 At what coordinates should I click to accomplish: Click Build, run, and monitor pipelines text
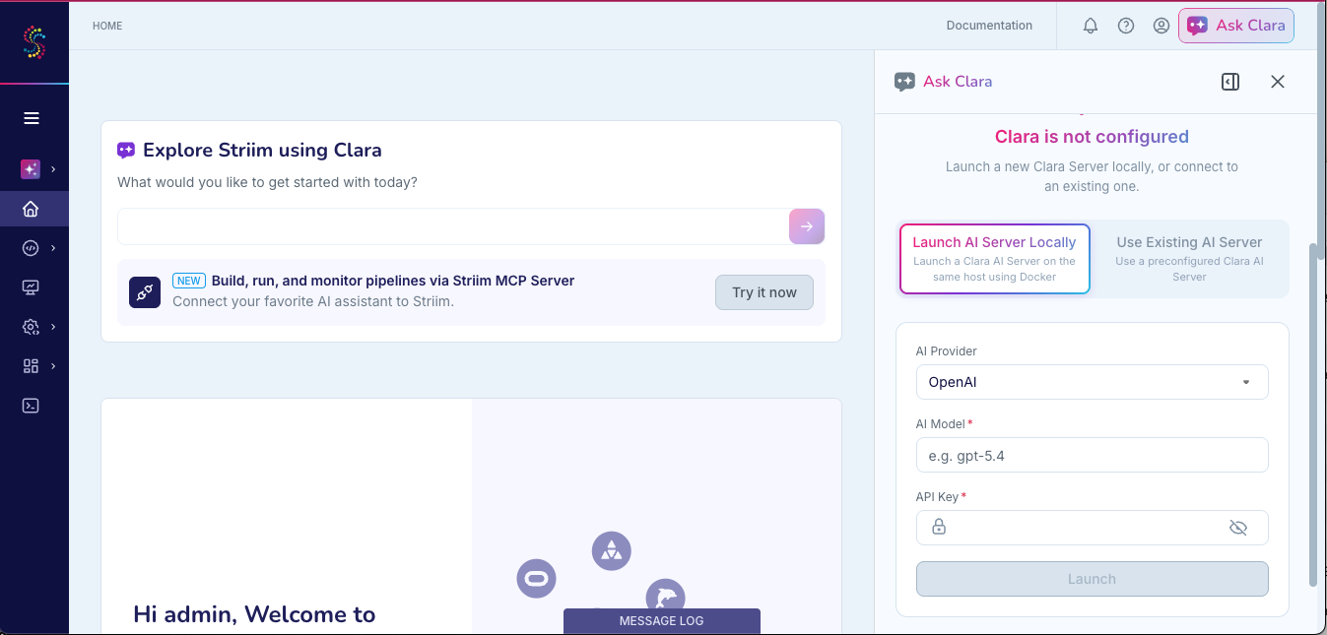[x=393, y=281]
